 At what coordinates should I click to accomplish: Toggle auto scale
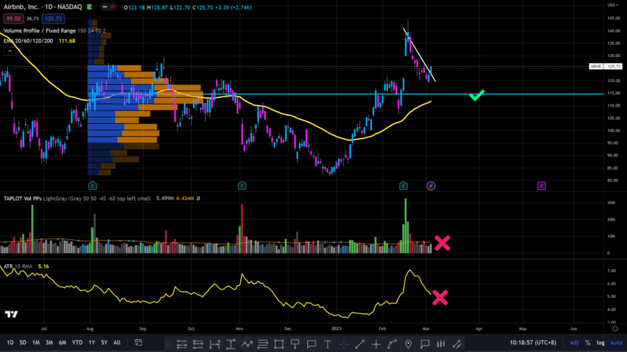(617, 343)
